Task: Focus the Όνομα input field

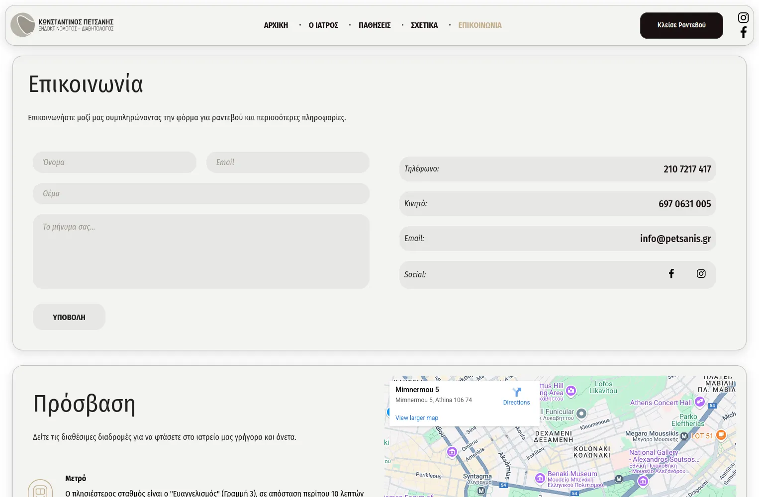Action: pos(114,163)
